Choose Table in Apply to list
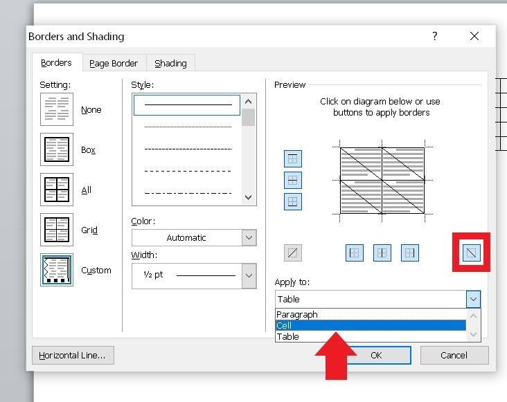 [x=371, y=336]
